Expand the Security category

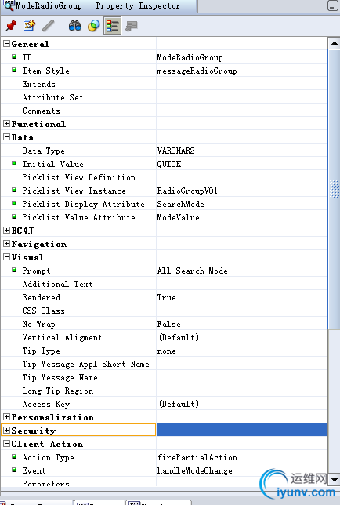[6, 430]
